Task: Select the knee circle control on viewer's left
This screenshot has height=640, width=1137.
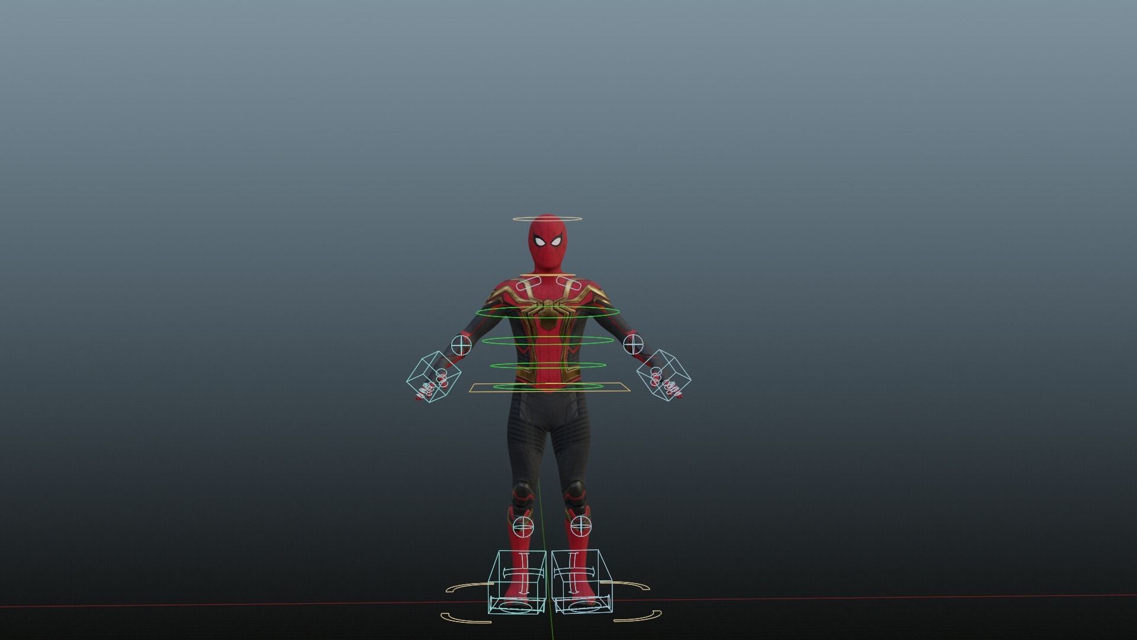Action: [x=523, y=526]
